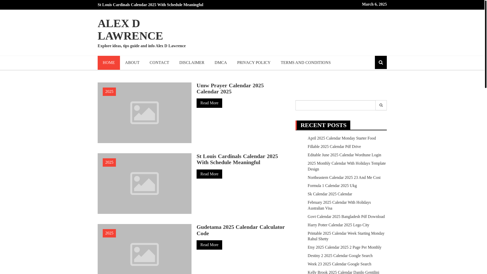Click Read More under Umw Prayer Calendar

point(209,103)
